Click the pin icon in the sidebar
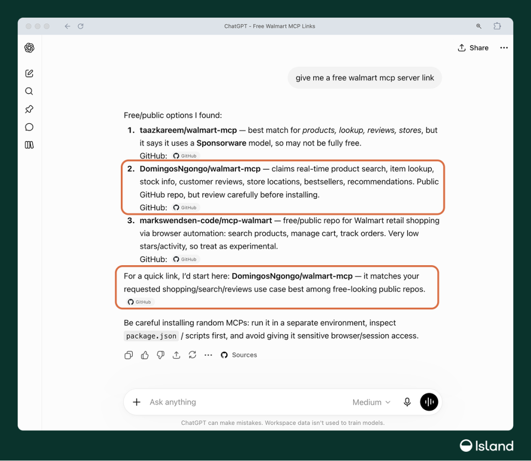Screen dimensions: 531x461 29,109
